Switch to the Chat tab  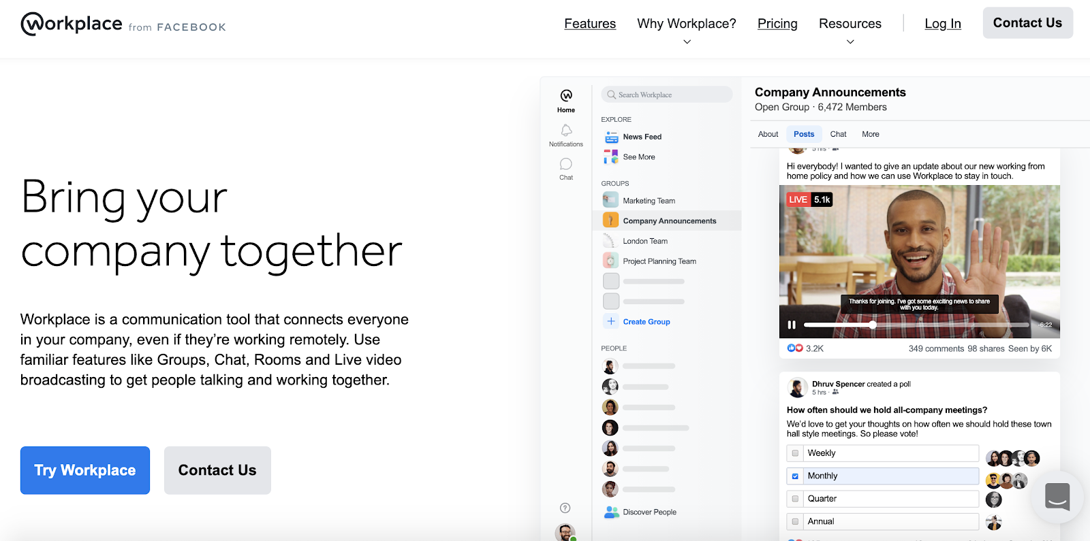click(838, 134)
